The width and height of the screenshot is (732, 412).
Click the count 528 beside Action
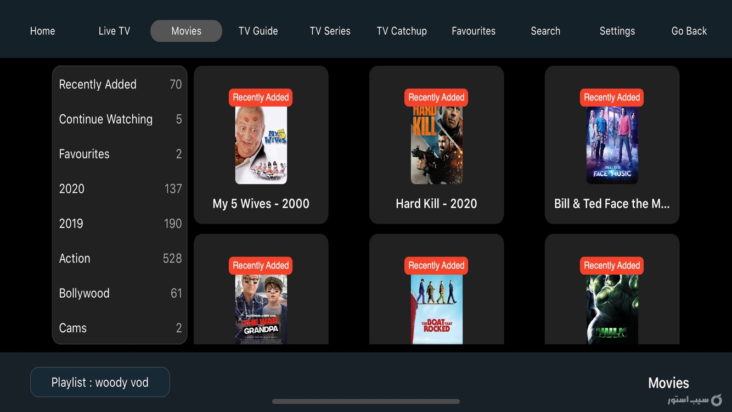click(x=172, y=258)
